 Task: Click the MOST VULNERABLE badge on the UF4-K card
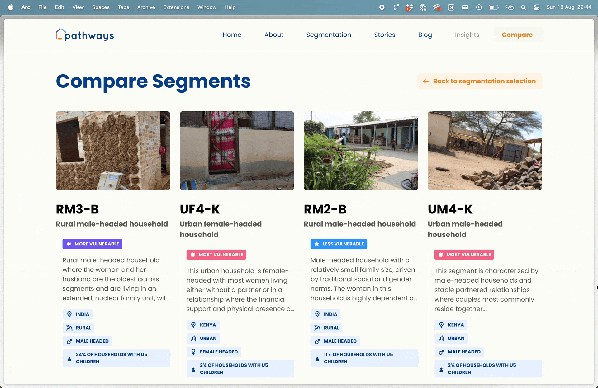pos(216,255)
